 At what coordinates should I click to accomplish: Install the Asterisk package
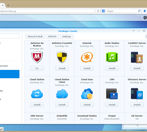(x=87, y=68)
